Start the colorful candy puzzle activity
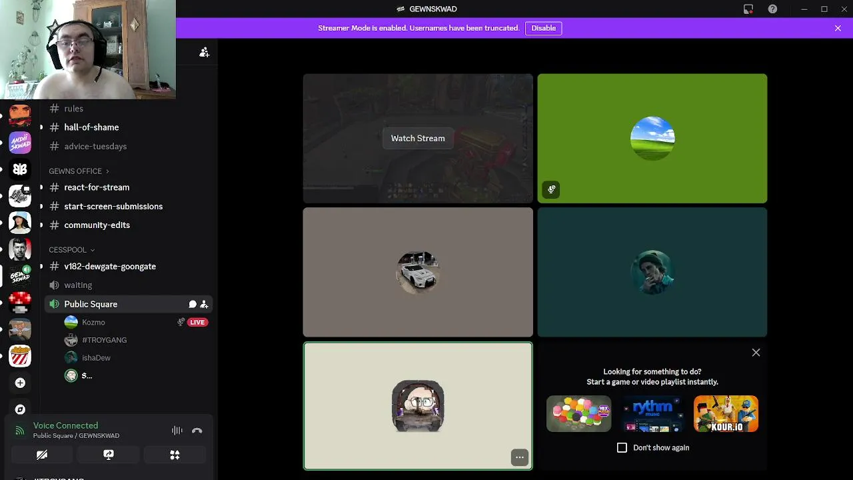The image size is (853, 480). point(578,414)
